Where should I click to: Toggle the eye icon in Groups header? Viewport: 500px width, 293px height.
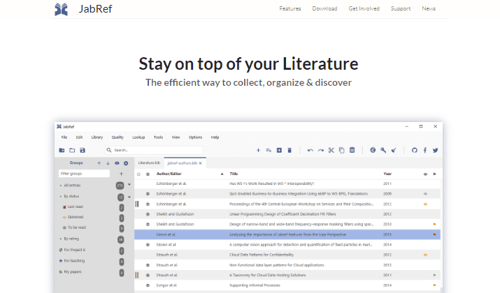point(117,163)
